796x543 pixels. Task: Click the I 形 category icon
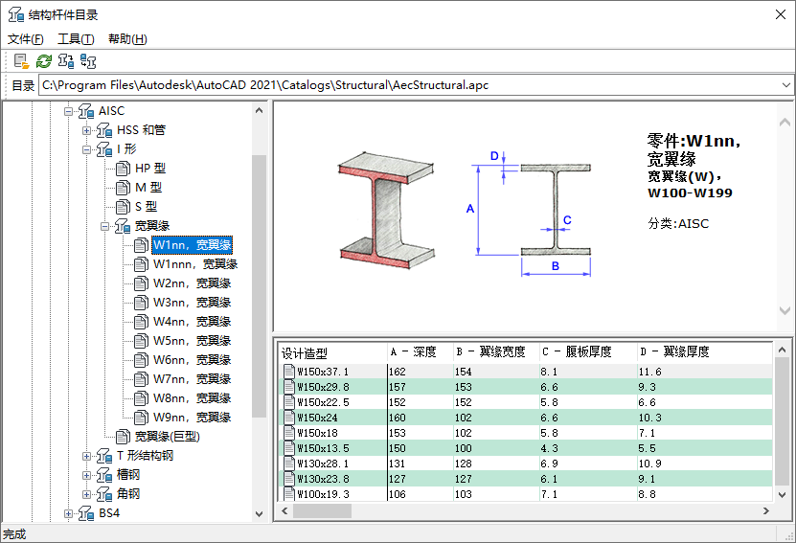tap(104, 149)
